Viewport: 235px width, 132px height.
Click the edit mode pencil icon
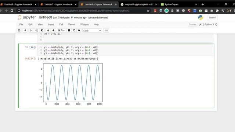point(200,25)
